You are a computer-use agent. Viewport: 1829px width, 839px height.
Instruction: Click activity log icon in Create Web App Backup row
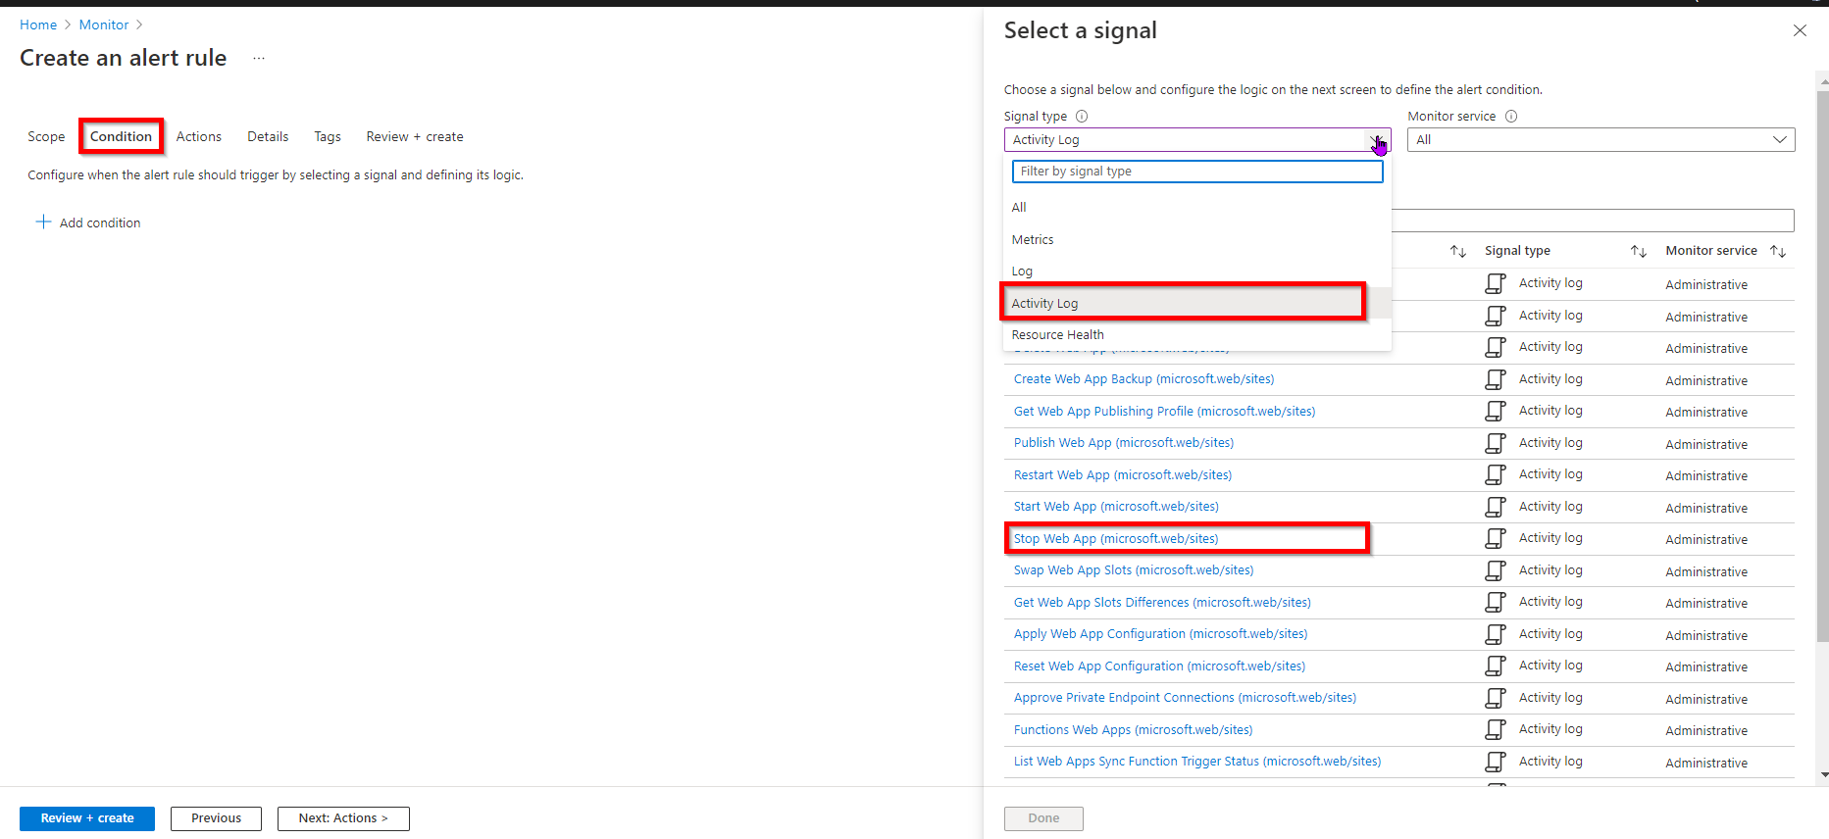[x=1496, y=379]
